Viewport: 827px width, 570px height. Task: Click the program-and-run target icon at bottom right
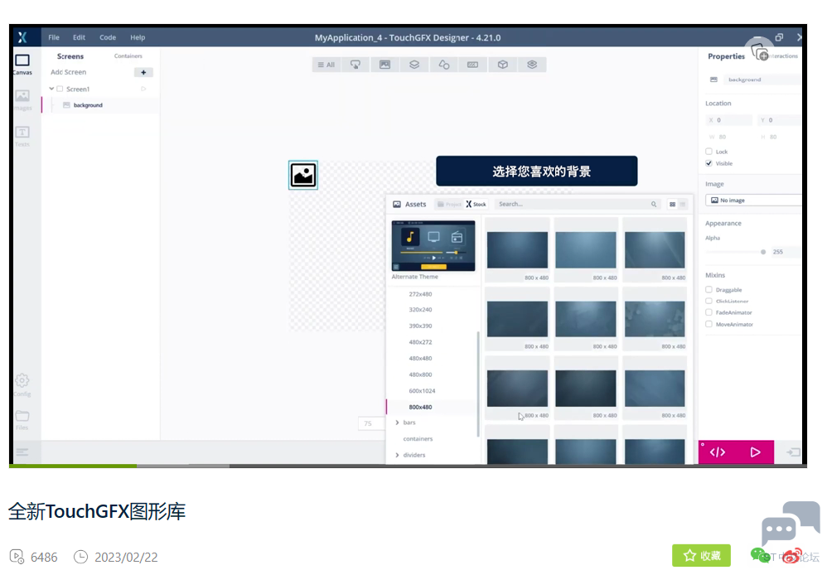point(793,452)
